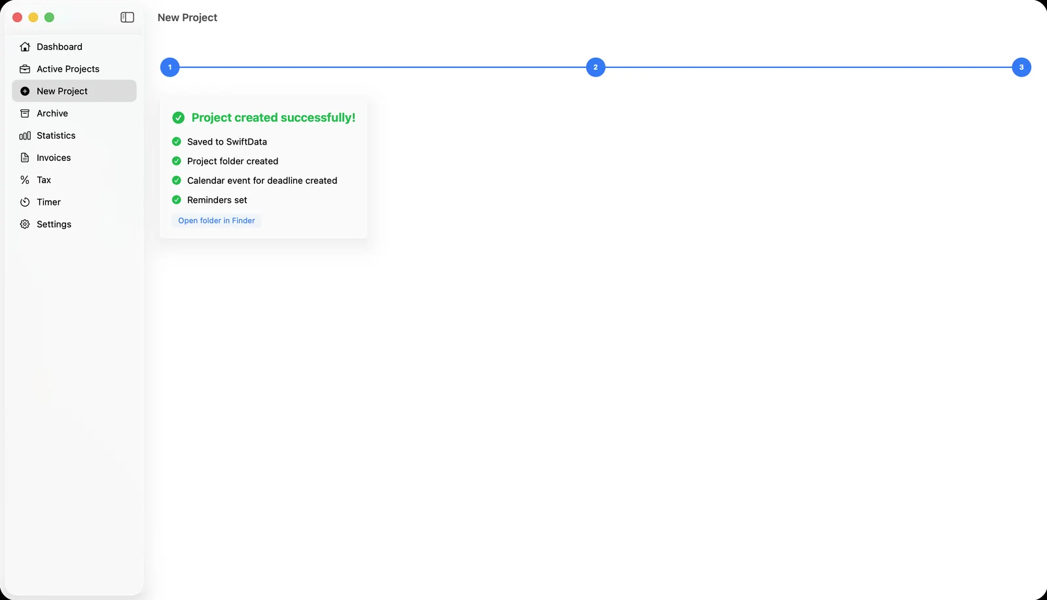Image resolution: width=1047 pixels, height=600 pixels.
Task: Click the Timer clock icon
Action: click(x=25, y=202)
